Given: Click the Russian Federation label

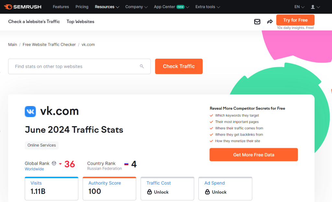Looking at the screenshot, I should pos(105,169).
